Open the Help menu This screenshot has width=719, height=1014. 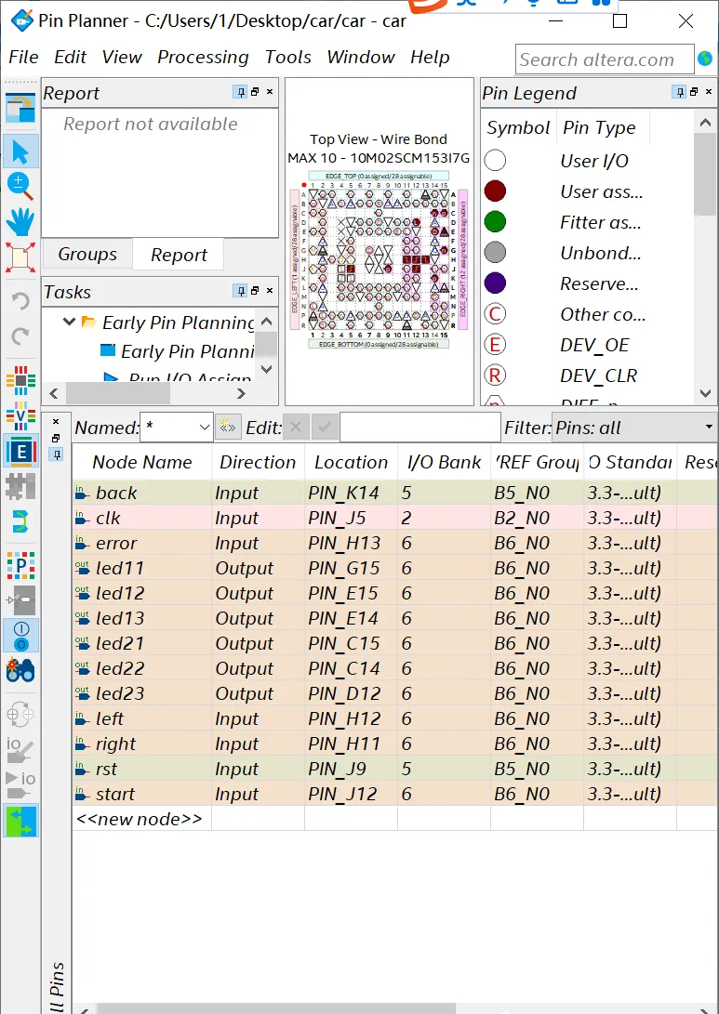(430, 57)
